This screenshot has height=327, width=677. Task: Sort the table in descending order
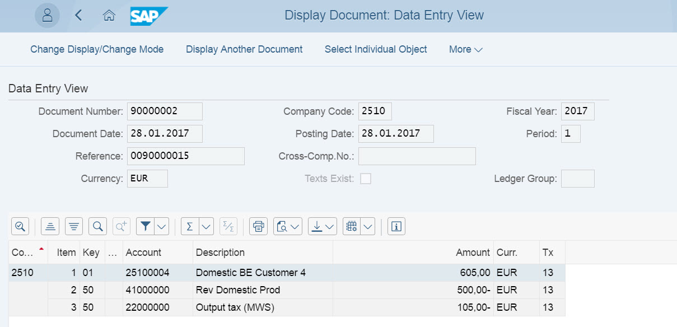[74, 226]
